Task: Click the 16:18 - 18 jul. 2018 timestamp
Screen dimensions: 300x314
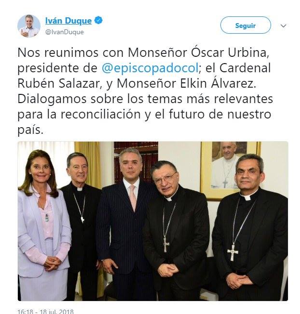Action: pyautogui.click(x=45, y=312)
